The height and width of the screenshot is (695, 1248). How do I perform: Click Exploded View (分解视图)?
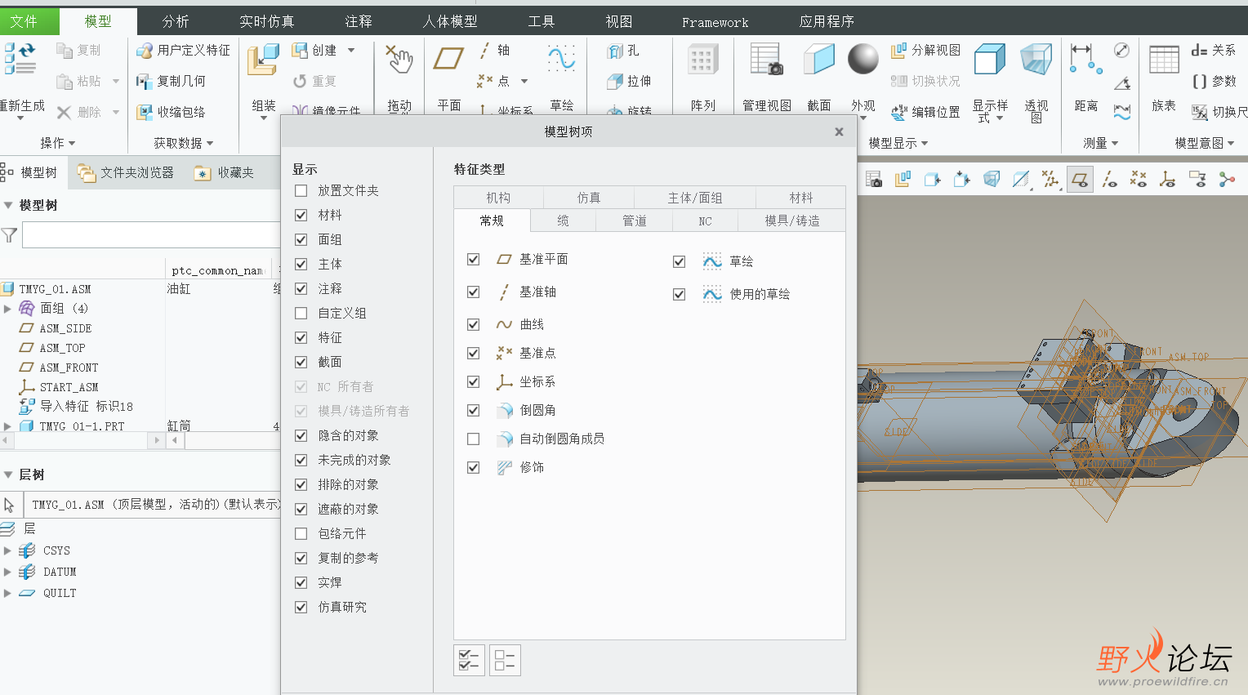coord(925,51)
